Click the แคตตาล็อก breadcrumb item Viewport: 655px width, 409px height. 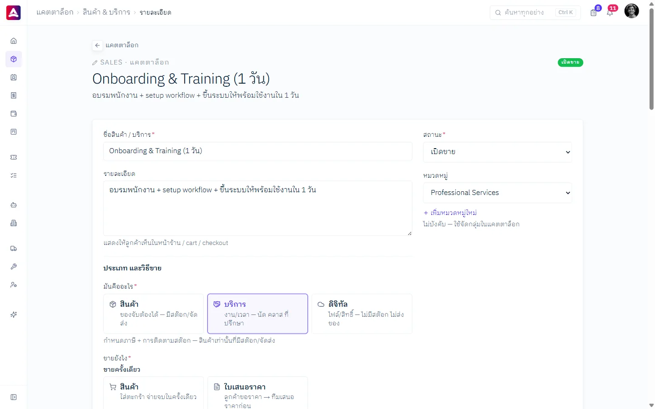click(x=55, y=12)
